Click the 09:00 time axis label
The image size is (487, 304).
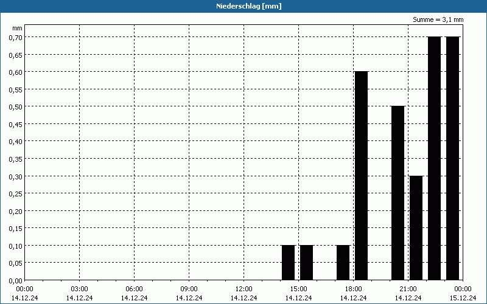click(x=189, y=289)
